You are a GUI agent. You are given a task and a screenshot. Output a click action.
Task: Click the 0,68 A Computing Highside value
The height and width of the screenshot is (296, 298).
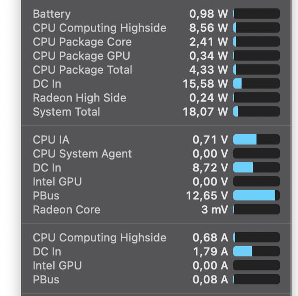pos(210,238)
